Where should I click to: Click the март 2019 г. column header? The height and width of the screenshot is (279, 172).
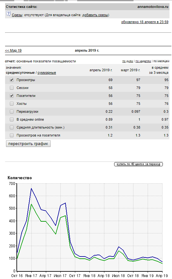[x=131, y=70]
